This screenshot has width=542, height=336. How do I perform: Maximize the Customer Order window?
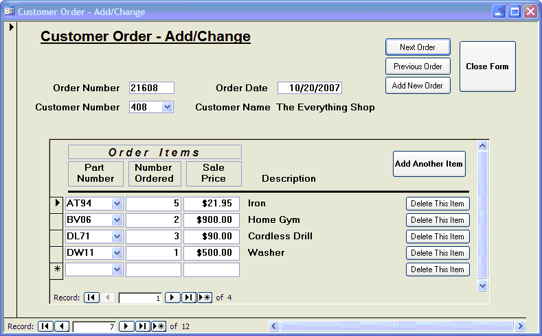coord(515,12)
